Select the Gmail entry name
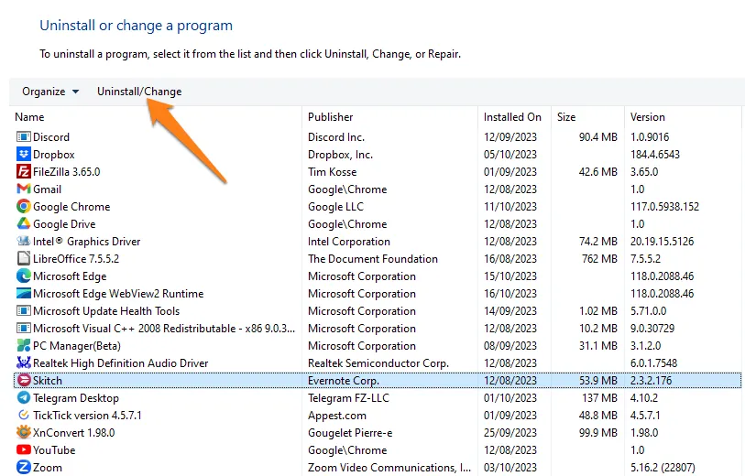Viewport: 745px width, 476px height. [47, 189]
